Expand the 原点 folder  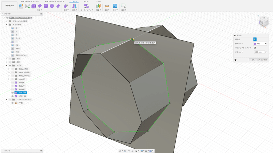6,59
